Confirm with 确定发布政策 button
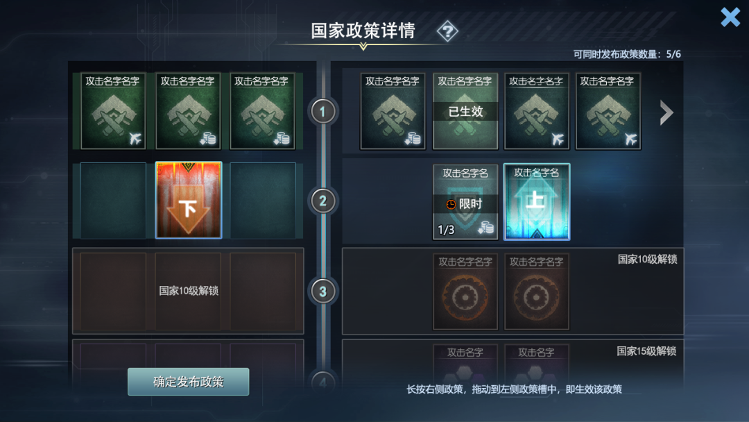This screenshot has width=749, height=422. pyautogui.click(x=188, y=381)
